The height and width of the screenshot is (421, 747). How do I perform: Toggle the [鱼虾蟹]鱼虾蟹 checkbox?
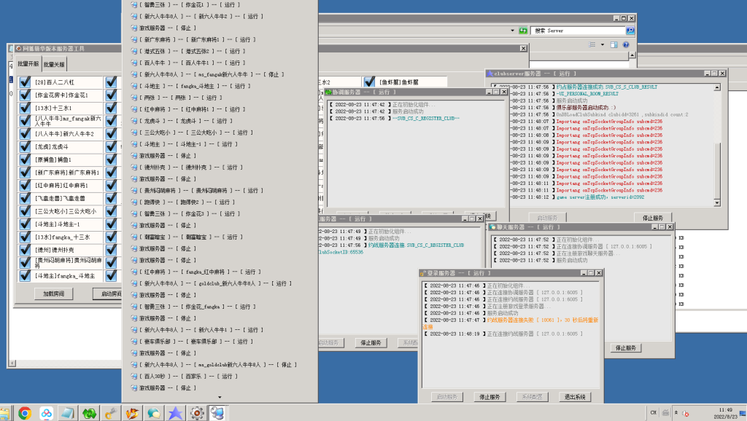point(369,82)
